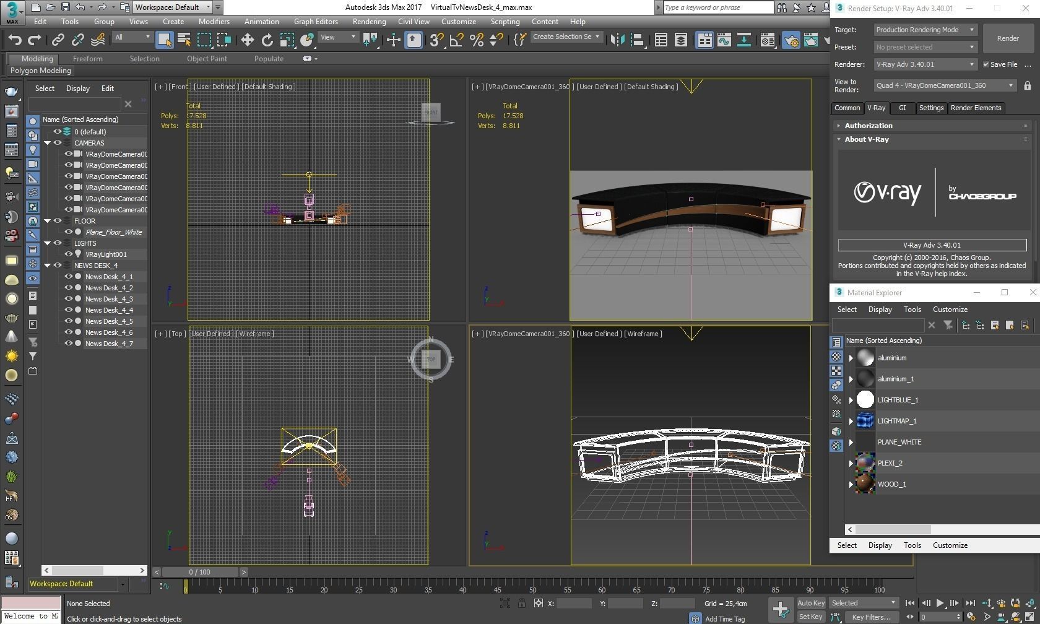Activate the Select Object tool
Image resolution: width=1040 pixels, height=624 pixels.
pyautogui.click(x=164, y=40)
